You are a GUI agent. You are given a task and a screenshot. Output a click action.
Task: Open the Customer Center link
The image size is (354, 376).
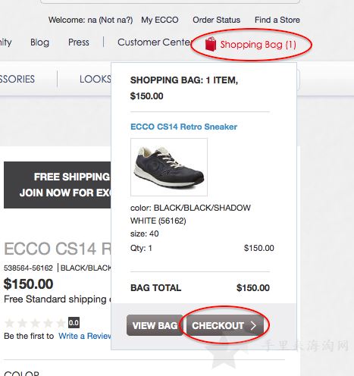[154, 42]
